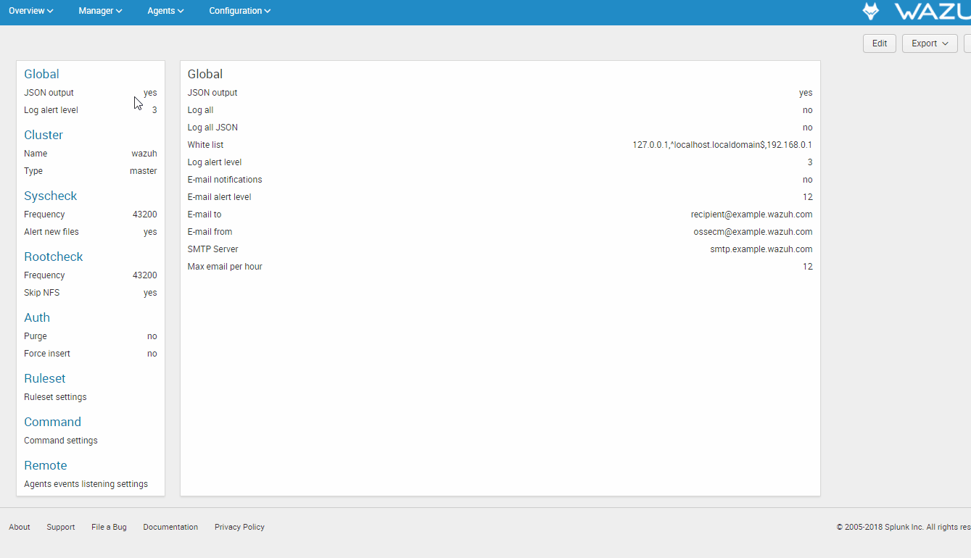Select the Auth section in sidebar
The image size is (971, 558).
37,317
